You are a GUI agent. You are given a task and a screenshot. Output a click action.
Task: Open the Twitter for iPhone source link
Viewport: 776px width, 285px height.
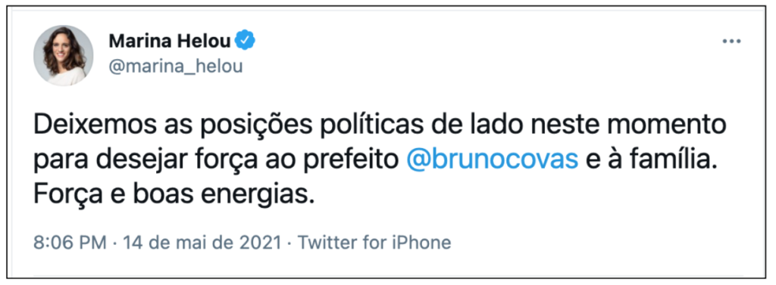click(x=374, y=243)
